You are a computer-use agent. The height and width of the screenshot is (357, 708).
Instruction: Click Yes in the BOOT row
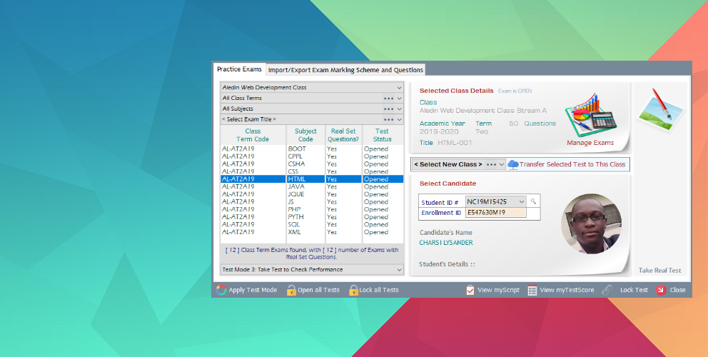coord(332,149)
